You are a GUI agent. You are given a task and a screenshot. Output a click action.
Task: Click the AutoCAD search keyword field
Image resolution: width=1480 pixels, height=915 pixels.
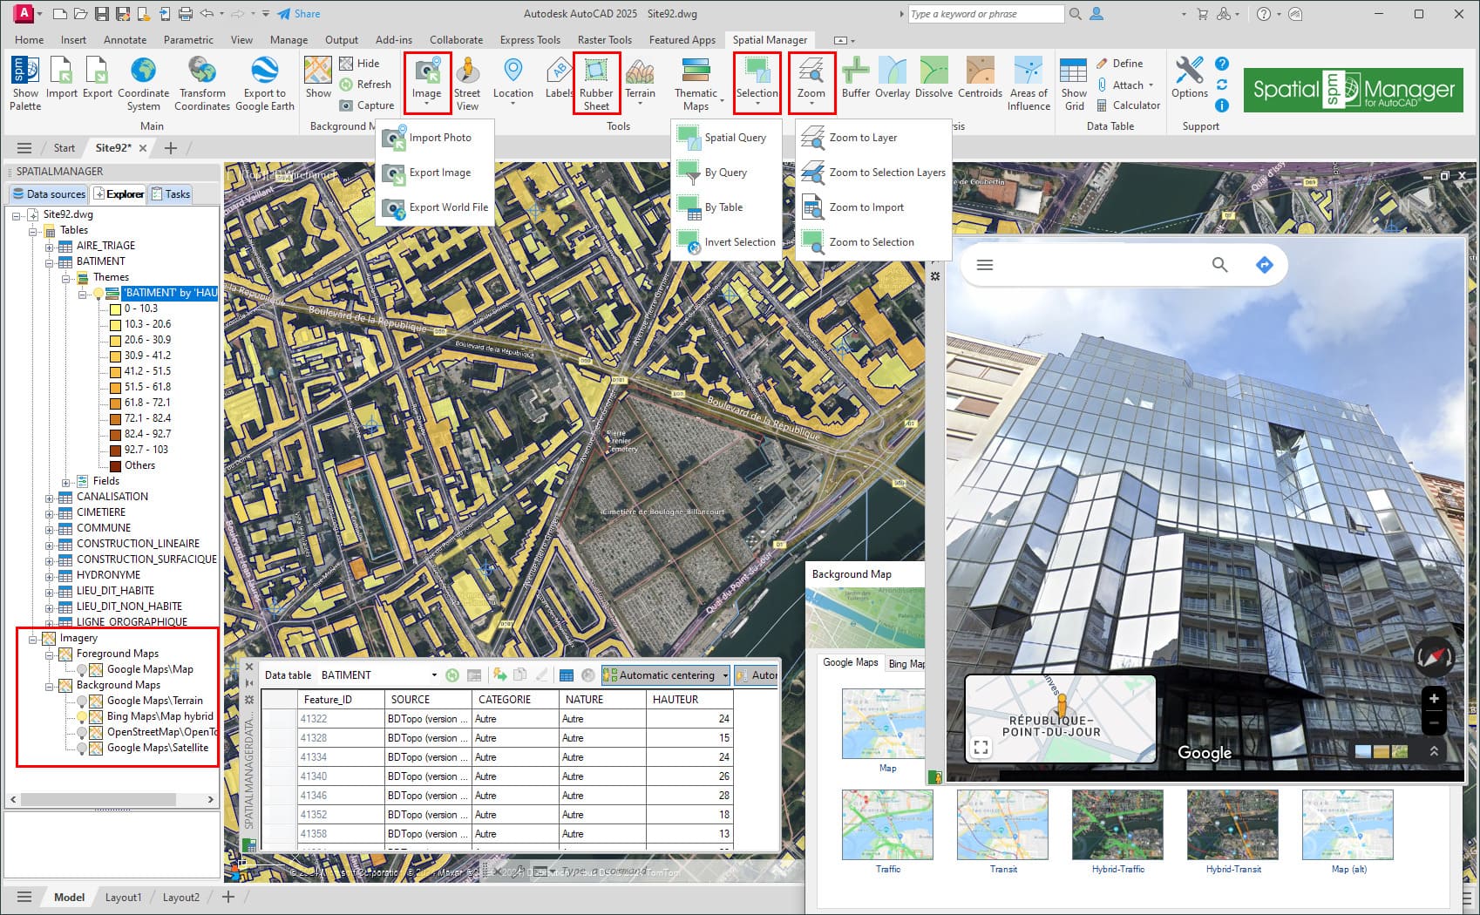[x=985, y=14]
